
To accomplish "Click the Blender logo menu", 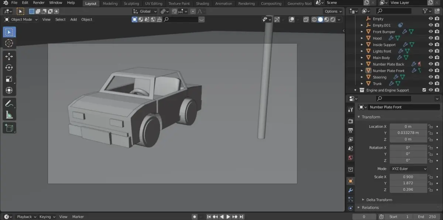I will [6, 3].
